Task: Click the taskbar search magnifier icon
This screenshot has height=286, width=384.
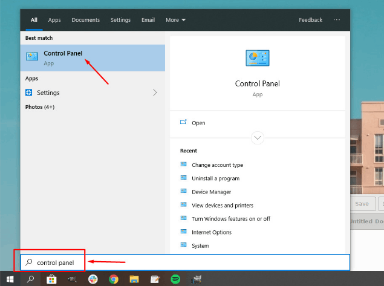Action: (30, 279)
